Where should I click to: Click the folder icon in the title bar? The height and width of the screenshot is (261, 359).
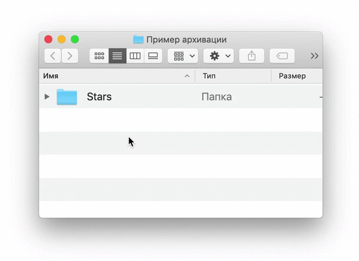(x=138, y=40)
